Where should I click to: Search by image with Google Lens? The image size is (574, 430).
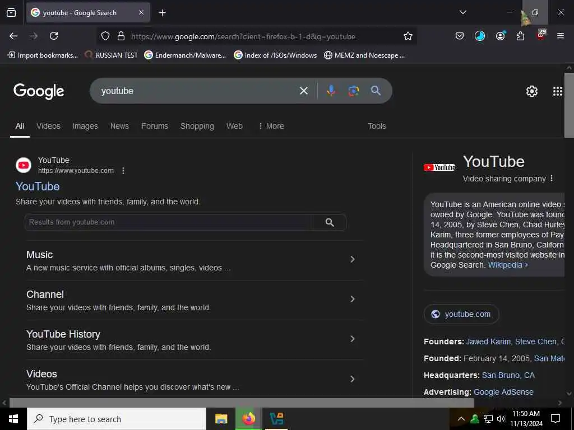click(x=353, y=91)
